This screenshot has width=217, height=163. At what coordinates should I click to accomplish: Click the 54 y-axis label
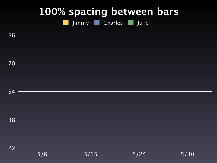11,92
